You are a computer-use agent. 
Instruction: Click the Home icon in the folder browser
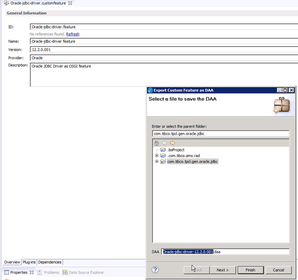[157, 143]
